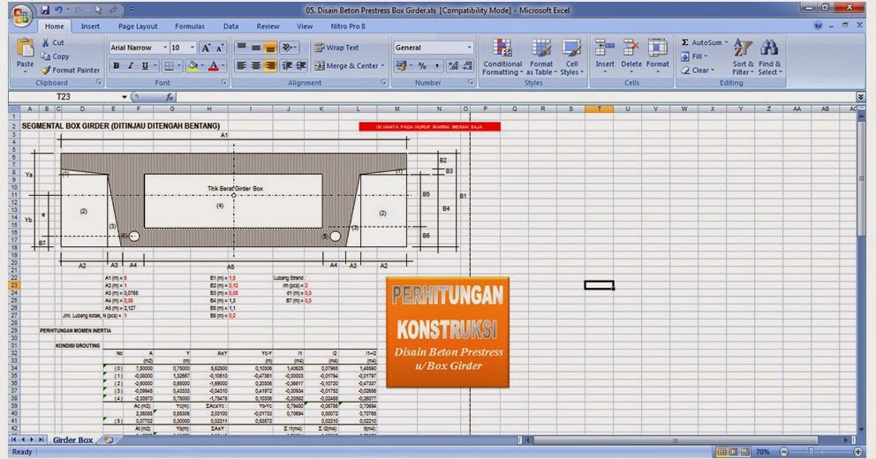Image resolution: width=876 pixels, height=459 pixels.
Task: Apply Comma Style
Action: [437, 66]
